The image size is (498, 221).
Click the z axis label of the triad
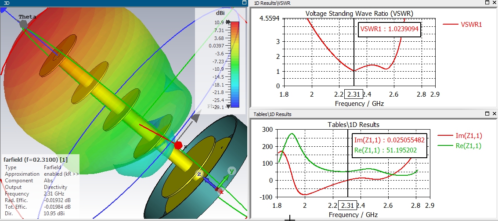click(x=199, y=174)
